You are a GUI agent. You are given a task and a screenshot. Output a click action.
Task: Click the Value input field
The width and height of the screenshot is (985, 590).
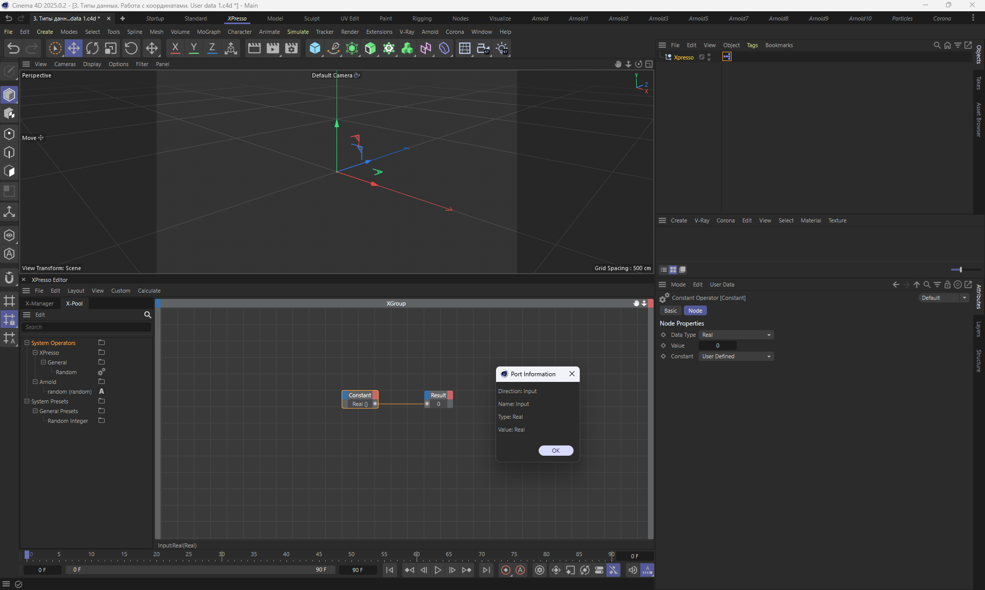(717, 345)
